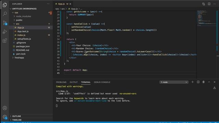Click the src/App.js path in terminal

pyautogui.click(x=62, y=91)
